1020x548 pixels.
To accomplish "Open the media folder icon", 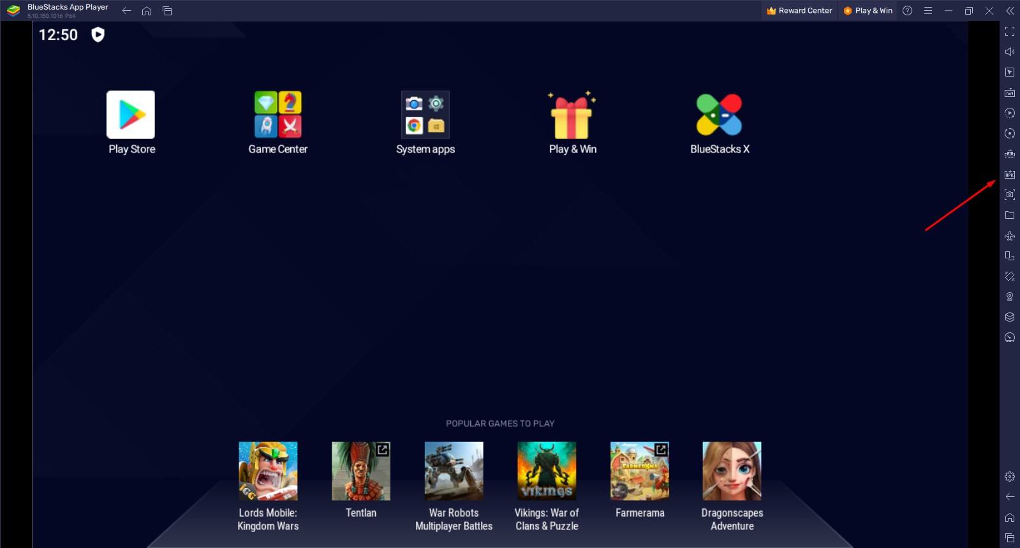I will pos(1010,215).
